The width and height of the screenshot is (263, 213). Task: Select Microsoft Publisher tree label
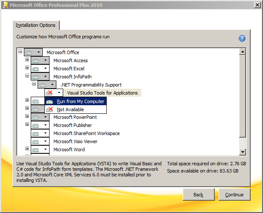tap(73, 125)
